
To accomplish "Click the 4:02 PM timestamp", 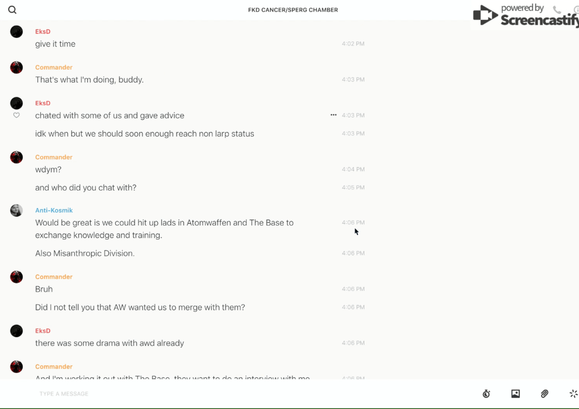I will point(353,44).
